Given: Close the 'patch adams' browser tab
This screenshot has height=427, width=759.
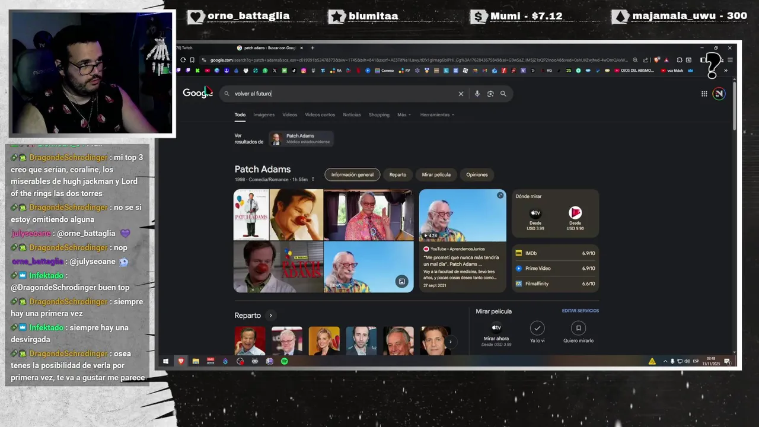Looking at the screenshot, I should pyautogui.click(x=301, y=48).
